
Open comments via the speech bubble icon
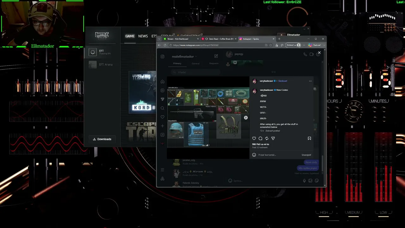point(260,138)
